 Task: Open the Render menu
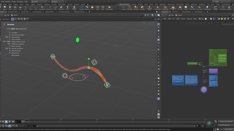pos(8,2)
